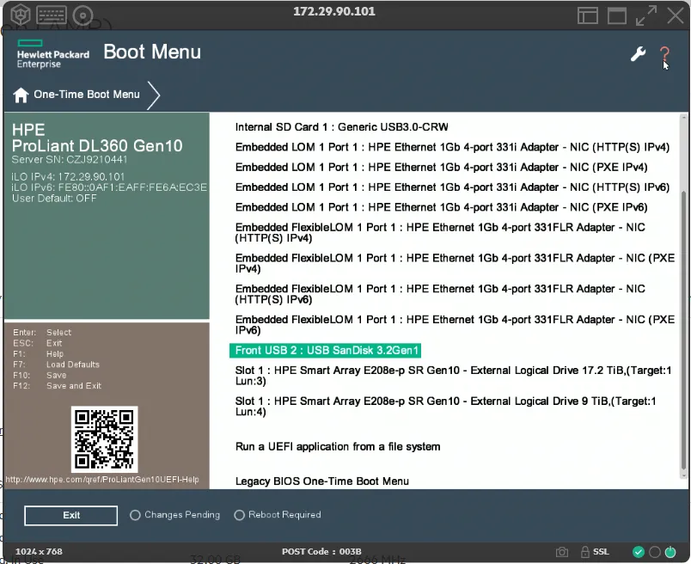691x564 pixels.
Task: Click the green power status icon
Action: [x=672, y=551]
